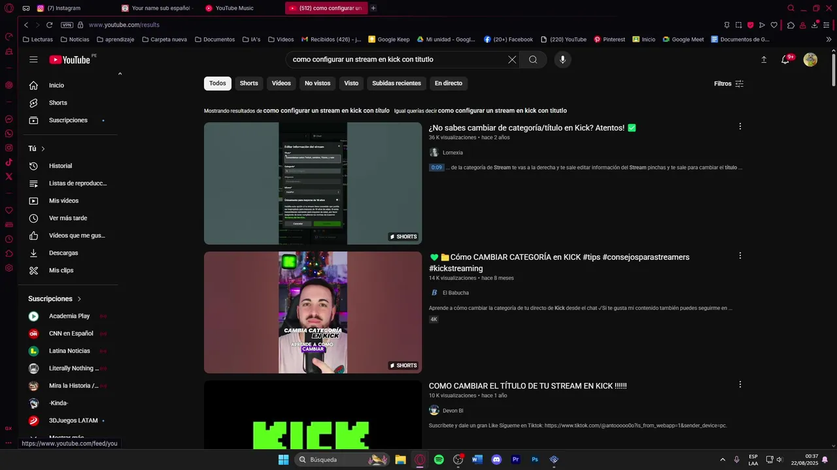
Task: Open settings gear in Opera sidebar
Action: [9, 268]
